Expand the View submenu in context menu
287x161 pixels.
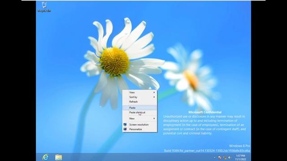(x=139, y=93)
